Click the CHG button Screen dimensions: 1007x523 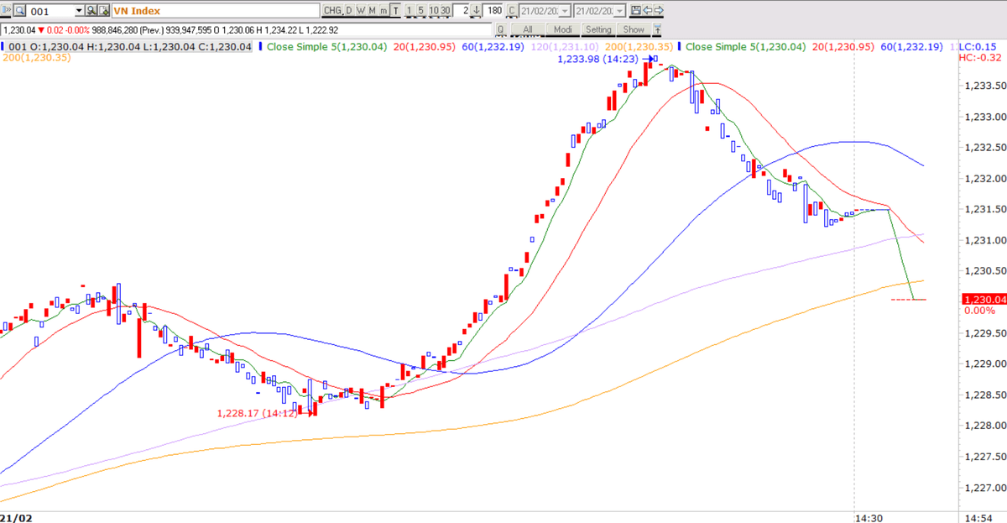[332, 11]
